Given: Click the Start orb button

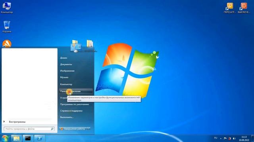Looking at the screenshot, I should click(5, 138).
